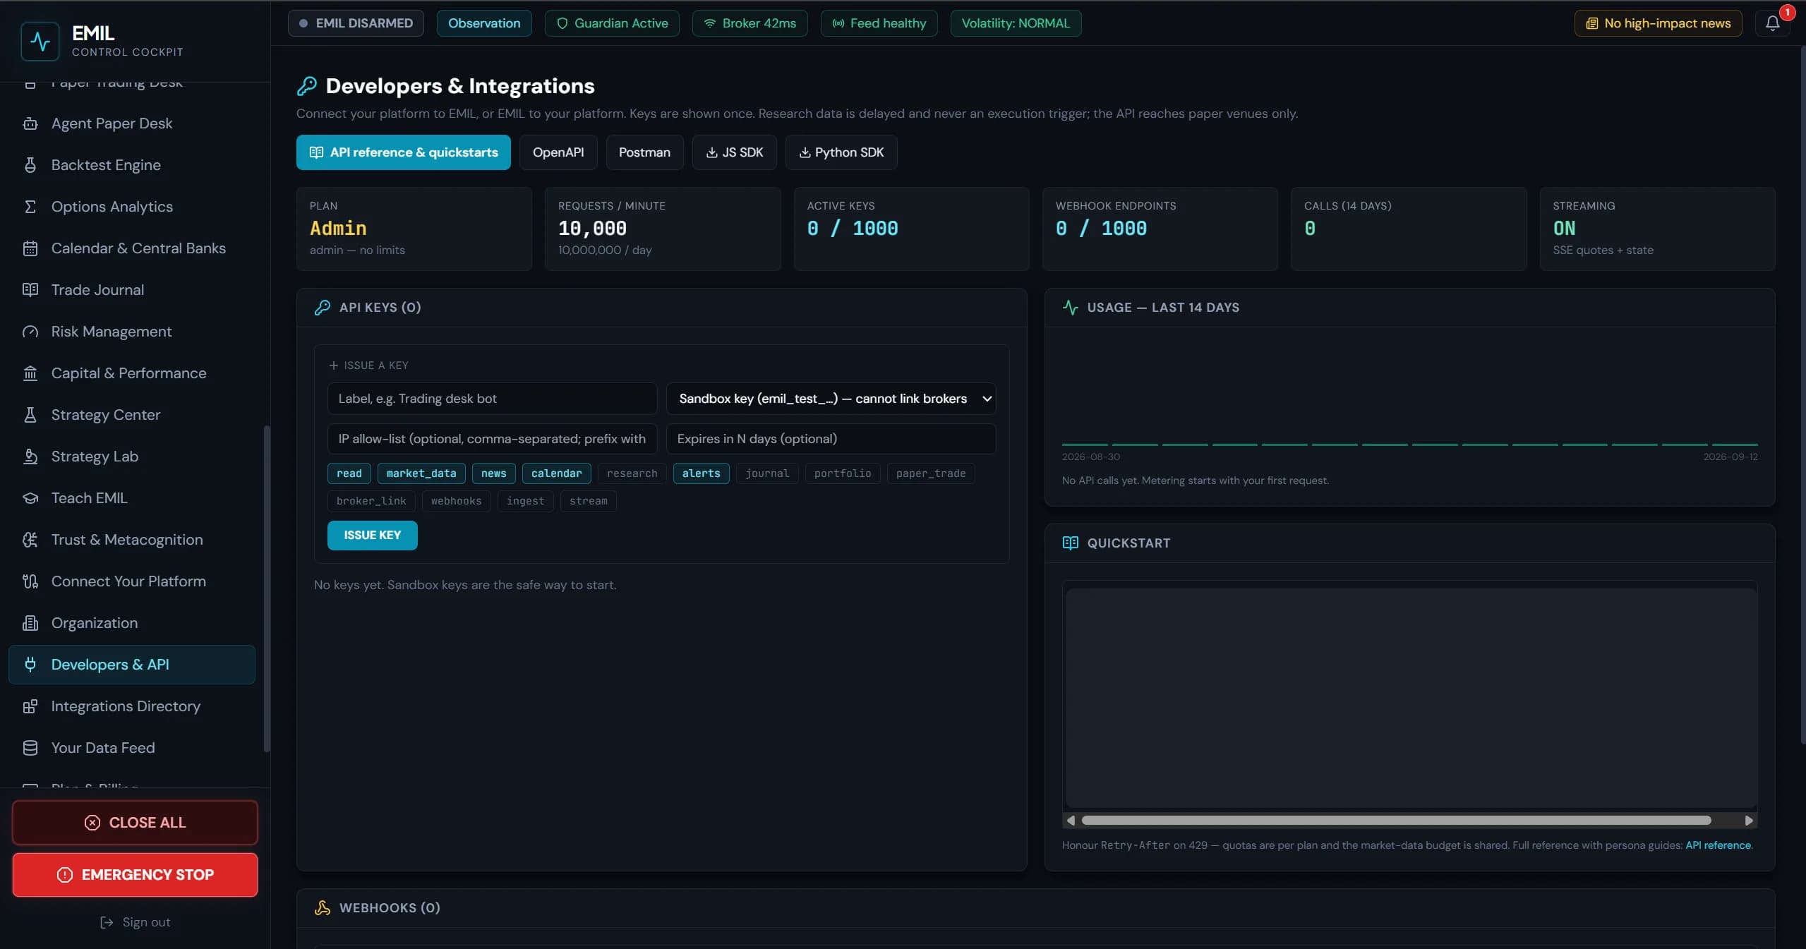Click the Risk Management gauge icon
This screenshot has width=1806, height=949.
pos(30,332)
